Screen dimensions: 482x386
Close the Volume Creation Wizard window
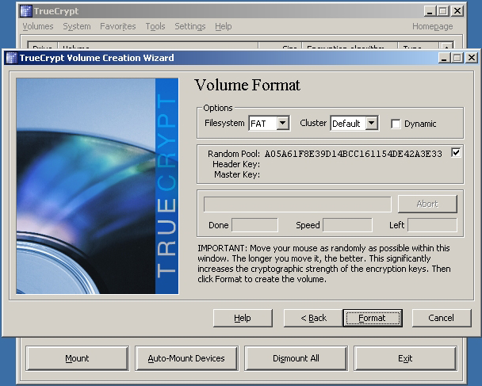(x=471, y=58)
